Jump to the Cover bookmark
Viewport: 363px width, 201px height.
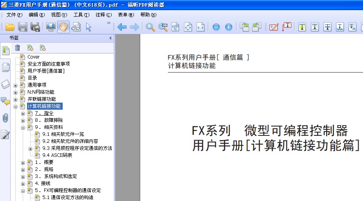(33, 57)
